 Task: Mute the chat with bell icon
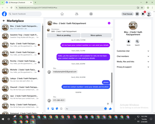129,42
